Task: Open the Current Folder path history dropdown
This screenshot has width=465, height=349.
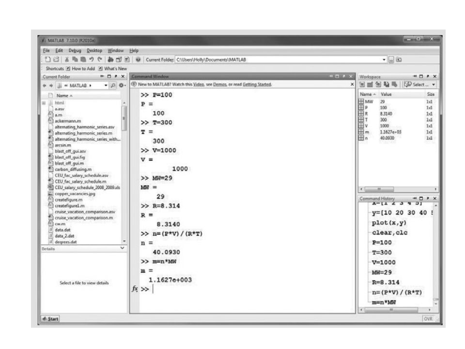Action: (384, 60)
